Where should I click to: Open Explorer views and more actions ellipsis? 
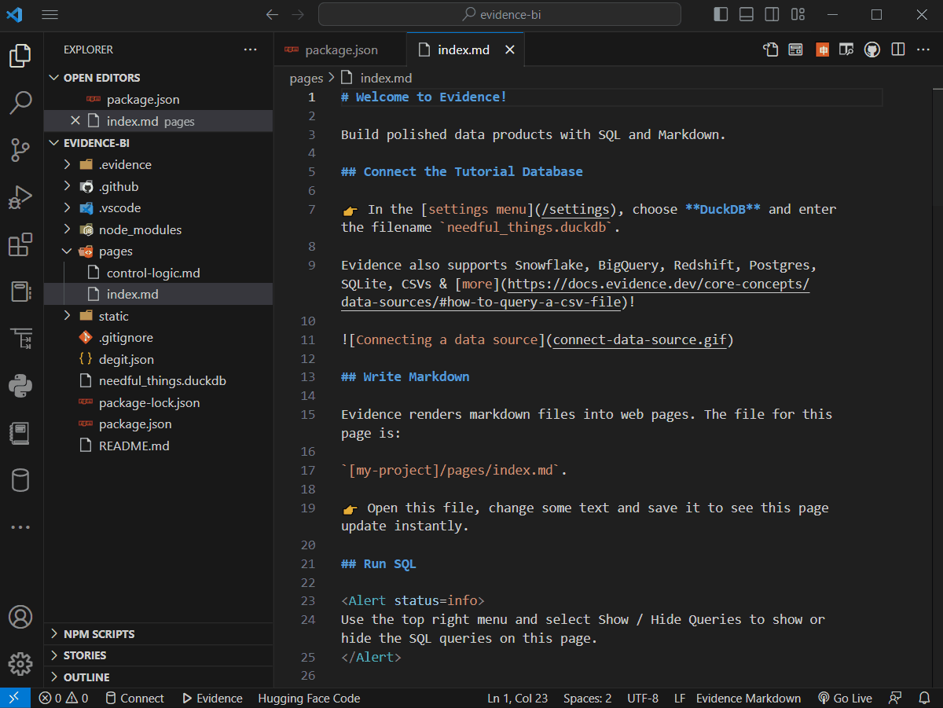coord(251,50)
